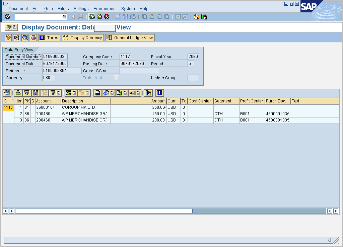The image size is (343, 247).
Task: Click the horizontal scrollbar thumb of the grid
Action: click(104, 211)
